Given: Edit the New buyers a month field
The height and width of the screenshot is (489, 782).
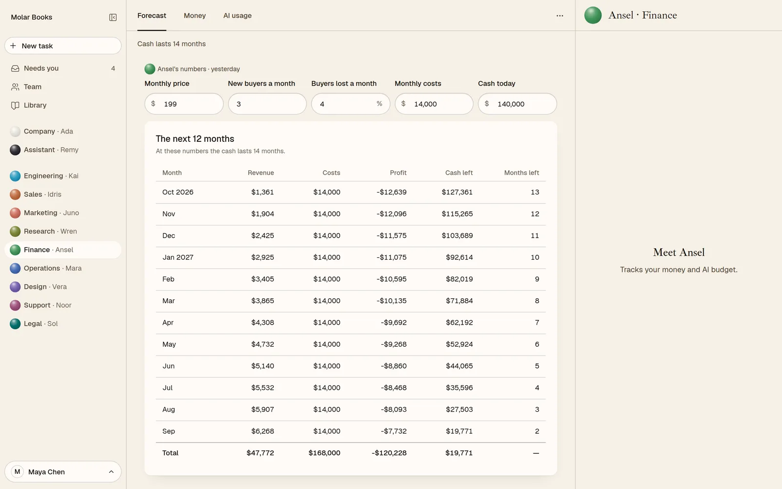Looking at the screenshot, I should (x=267, y=104).
